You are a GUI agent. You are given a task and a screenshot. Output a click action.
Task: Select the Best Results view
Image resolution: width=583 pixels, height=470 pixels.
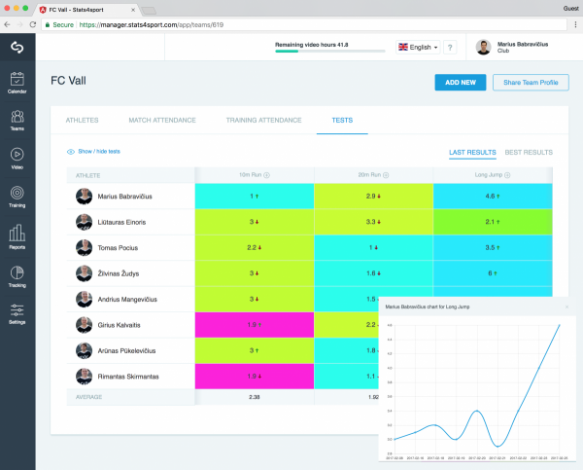click(x=529, y=153)
